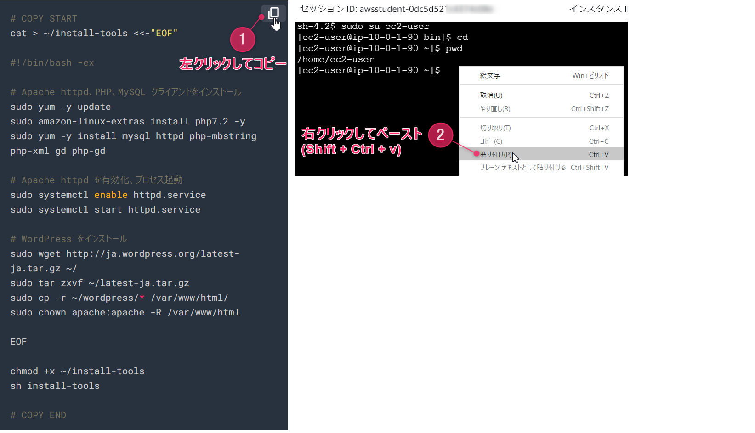This screenshot has height=433, width=755.
Task: Click the 'sh install-tools' code line
Action: tap(55, 386)
